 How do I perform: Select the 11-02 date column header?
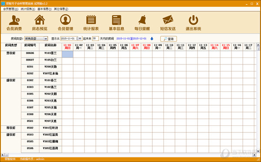pos(79,47)
